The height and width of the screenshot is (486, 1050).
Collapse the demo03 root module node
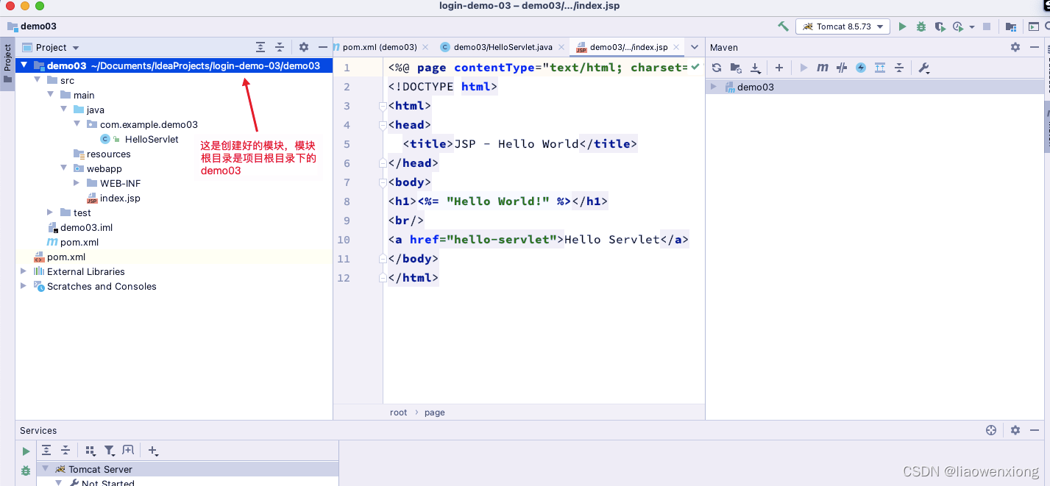(x=24, y=65)
